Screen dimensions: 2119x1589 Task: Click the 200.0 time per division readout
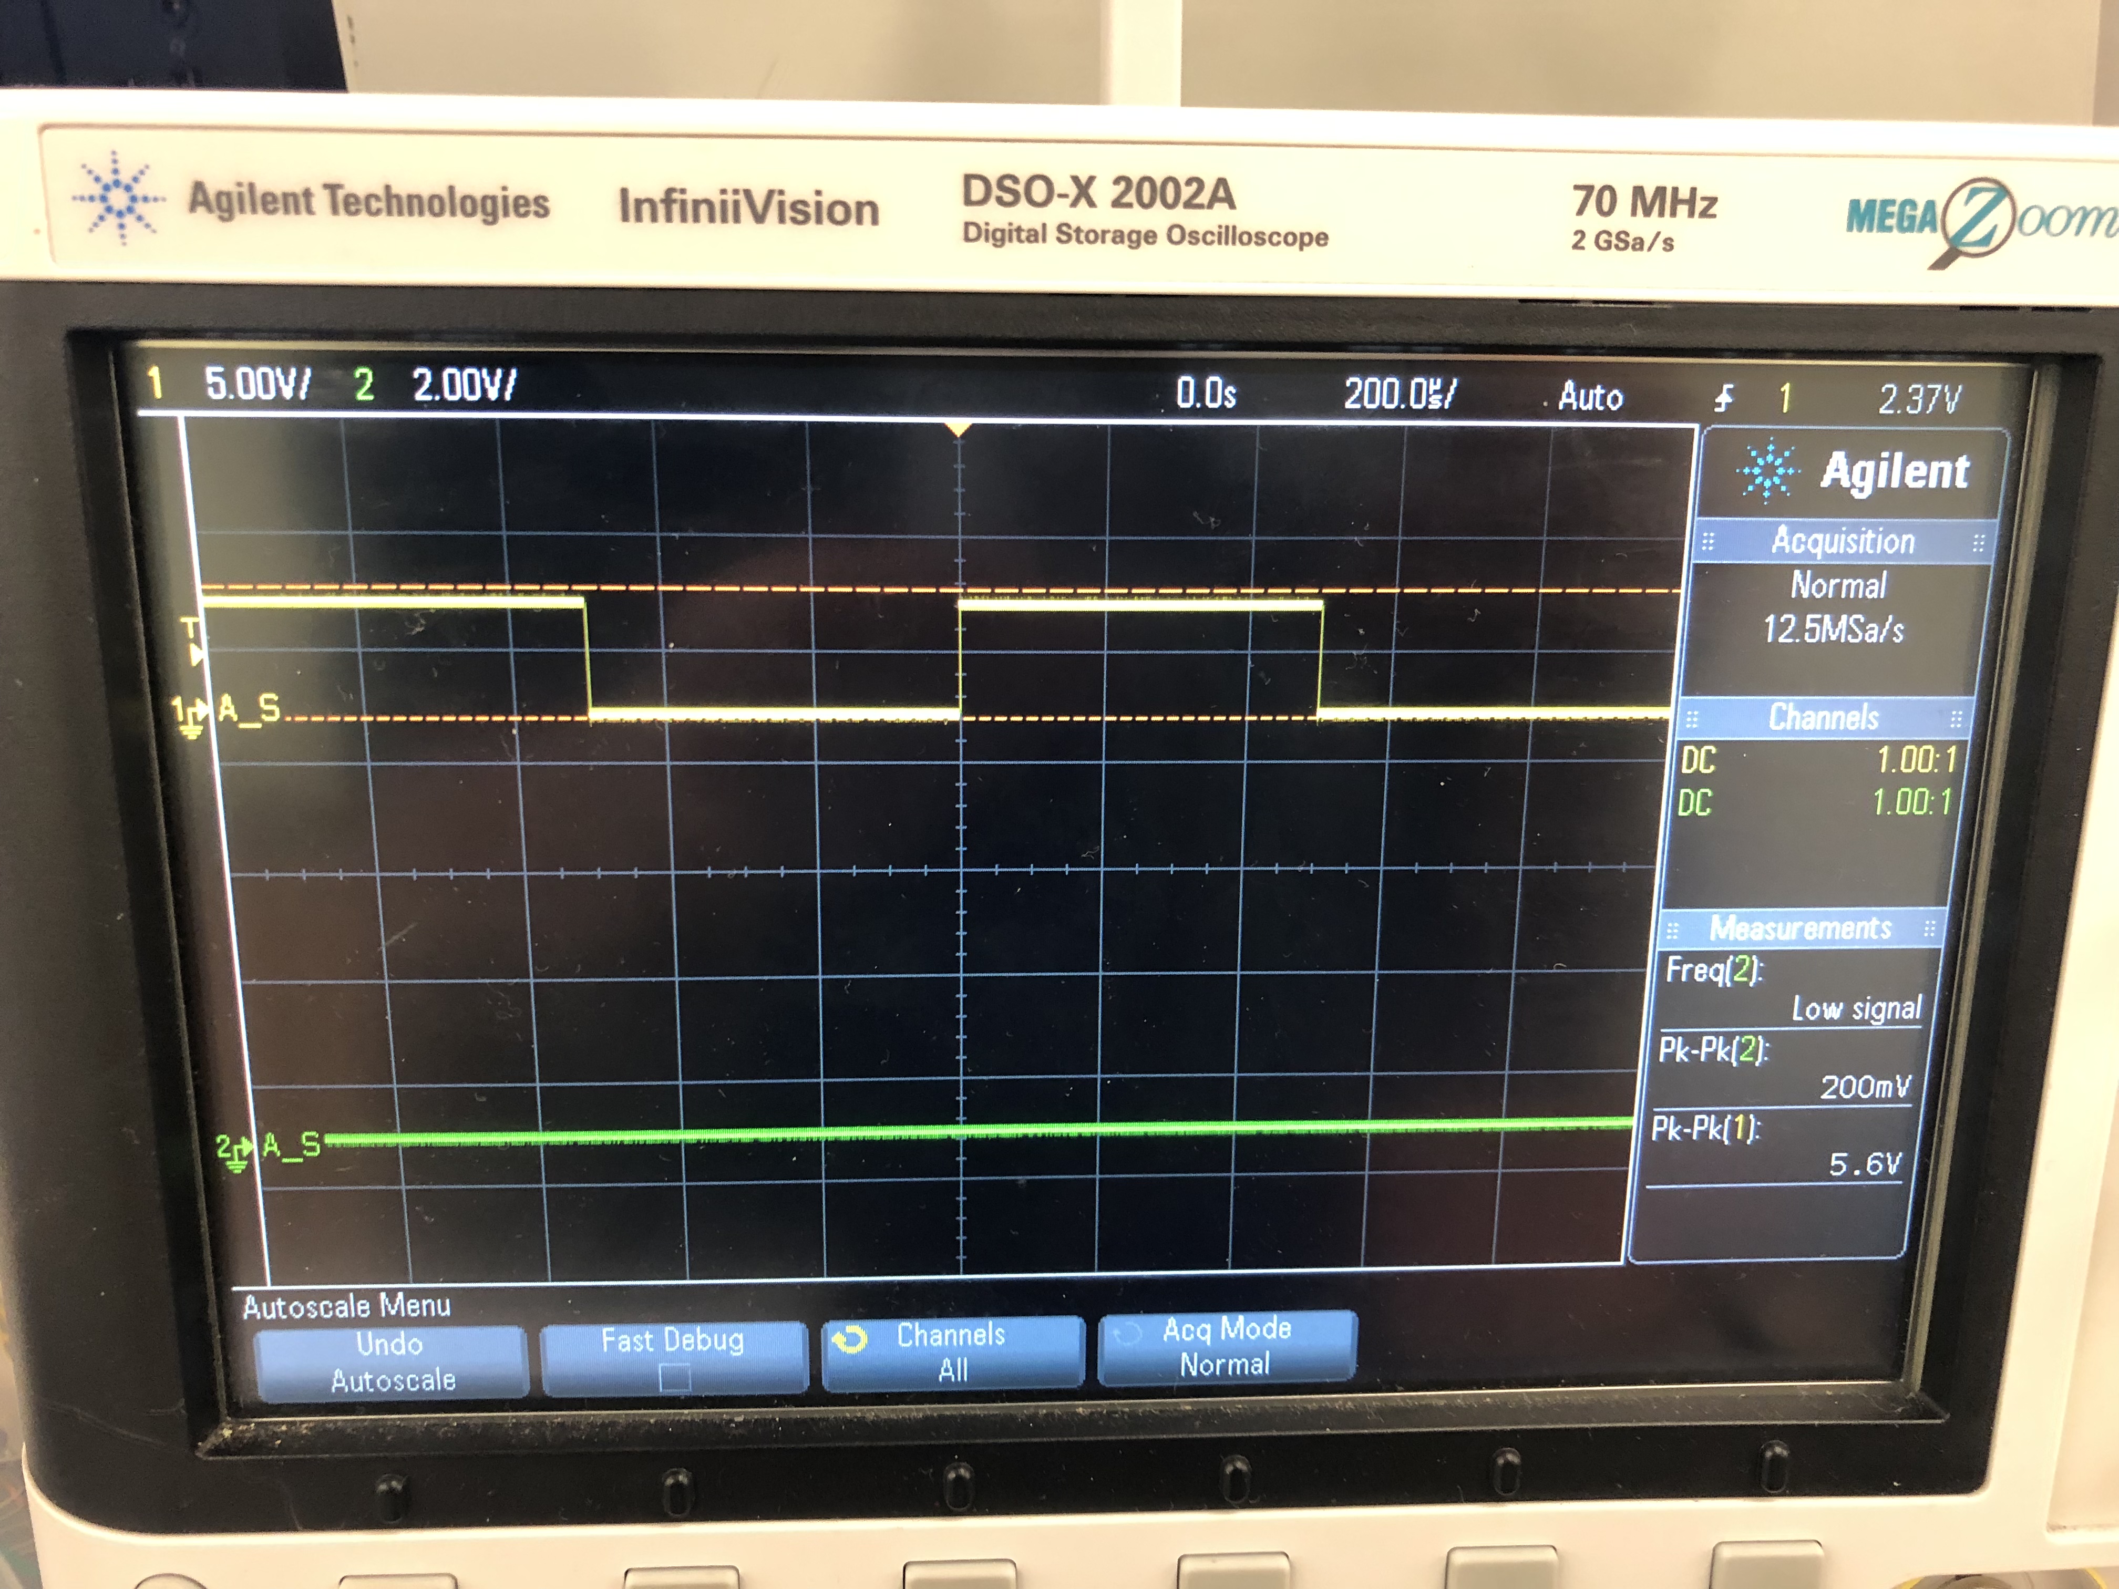[x=1400, y=394]
